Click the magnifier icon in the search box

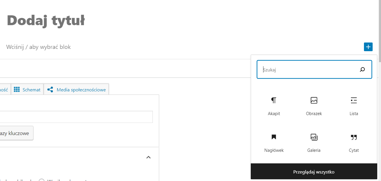pos(362,69)
